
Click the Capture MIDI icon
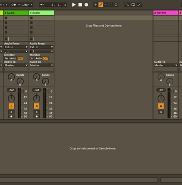[x=111, y=5]
